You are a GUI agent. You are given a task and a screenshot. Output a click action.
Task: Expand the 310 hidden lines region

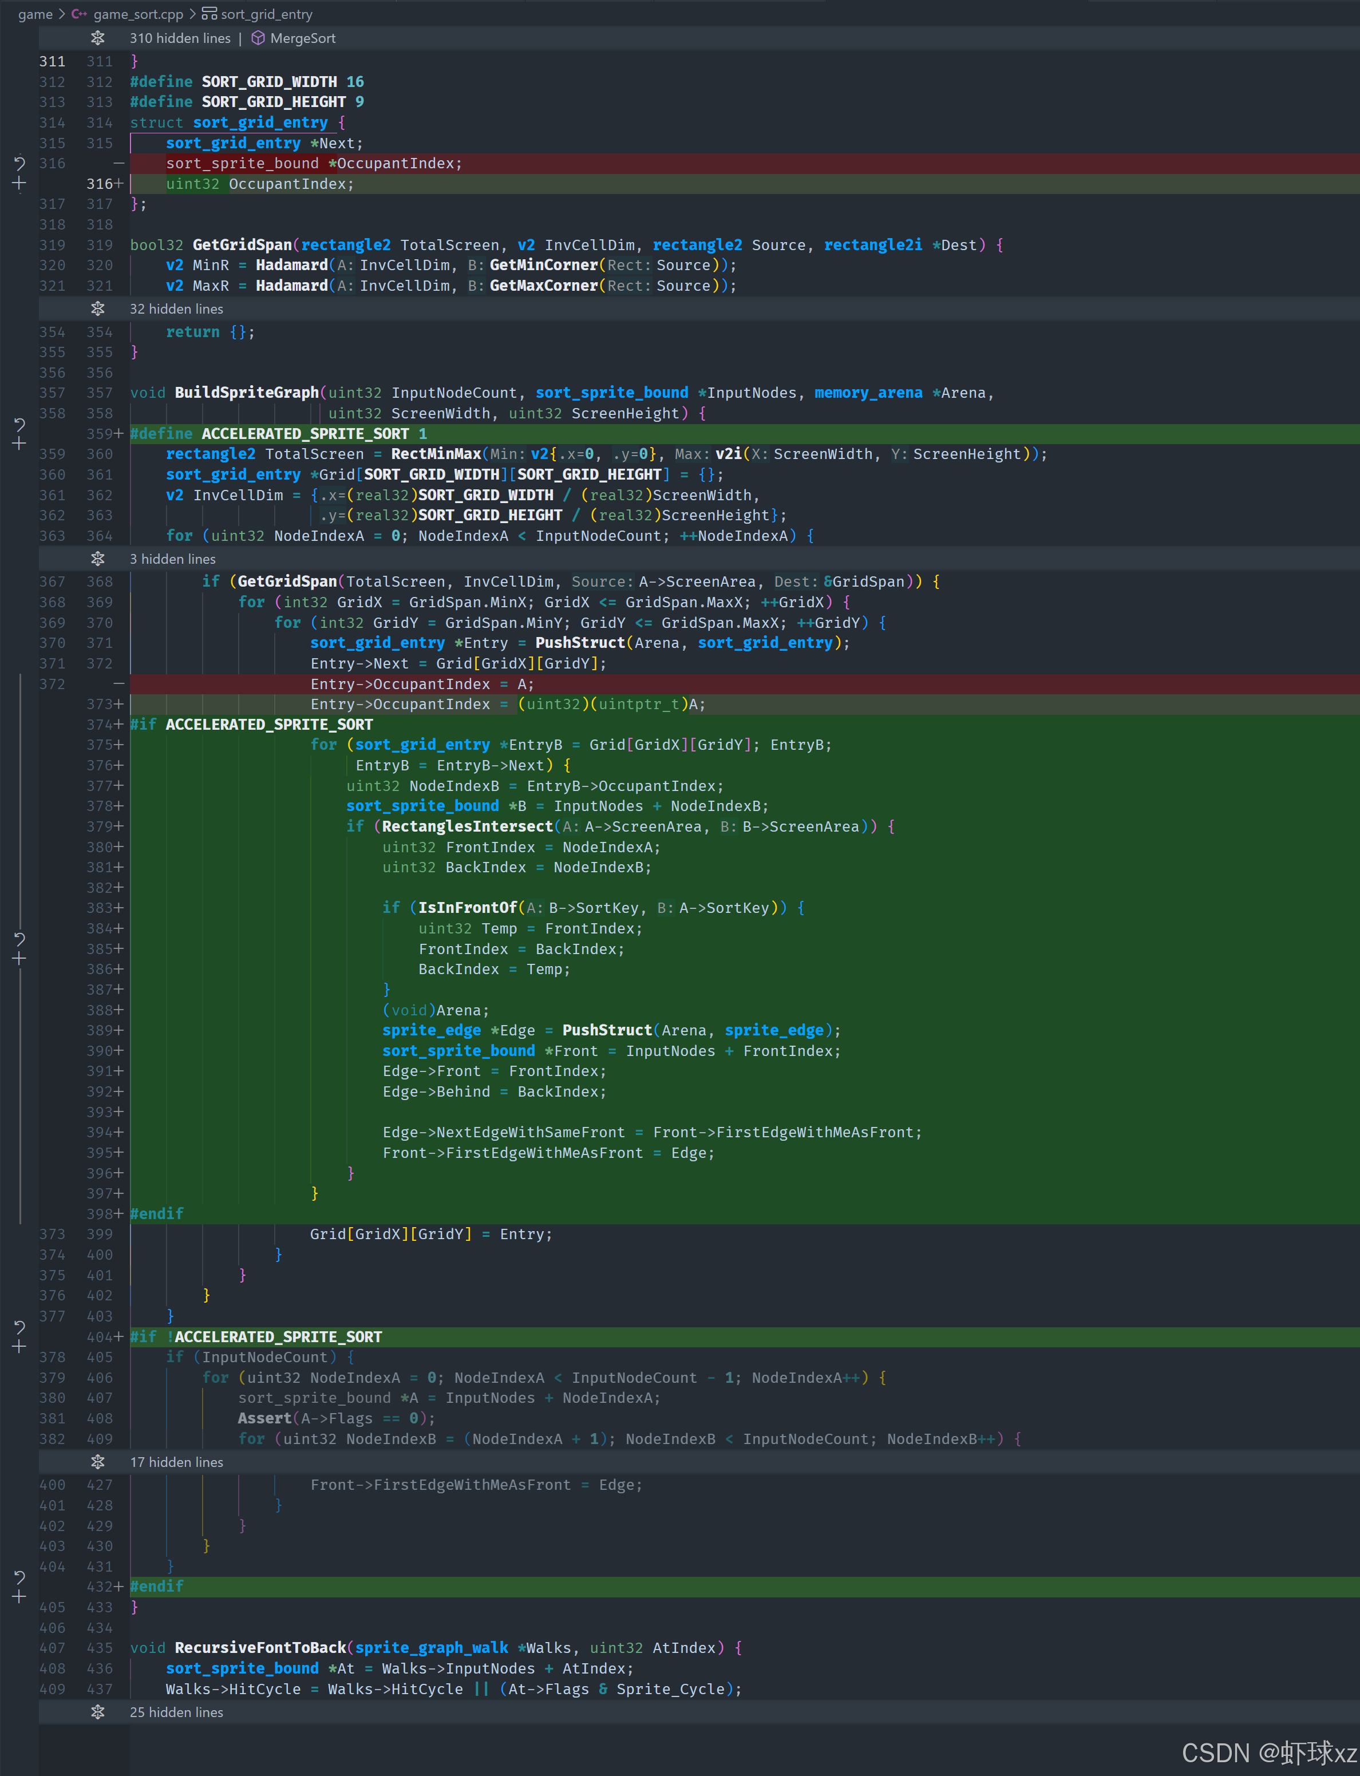pyautogui.click(x=97, y=38)
